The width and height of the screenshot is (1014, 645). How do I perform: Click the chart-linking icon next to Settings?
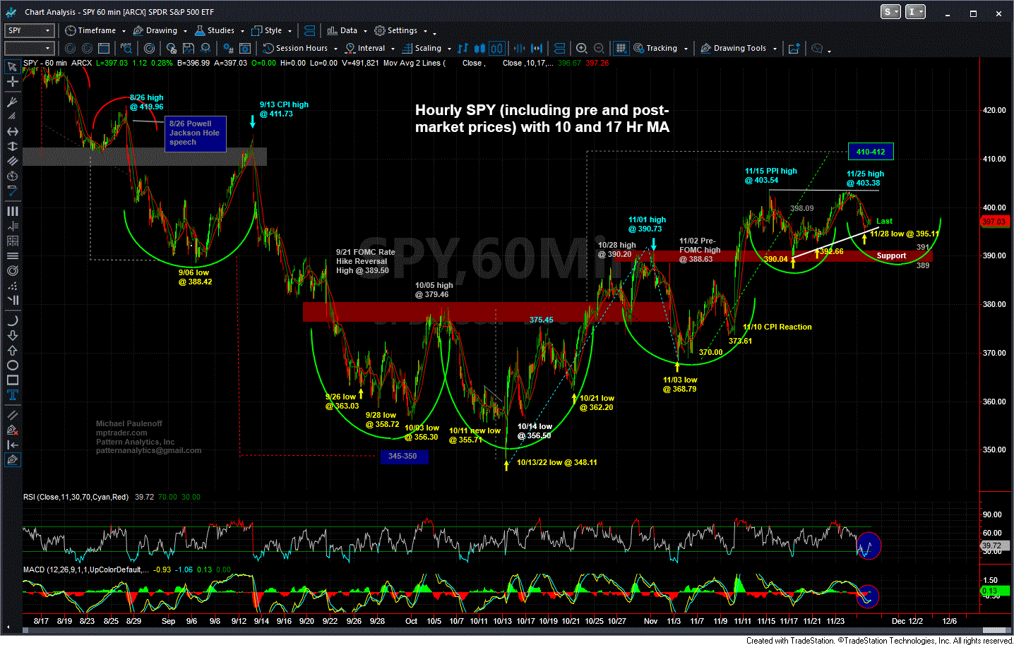tap(309, 30)
